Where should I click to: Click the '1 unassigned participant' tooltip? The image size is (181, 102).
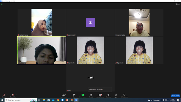100,89
